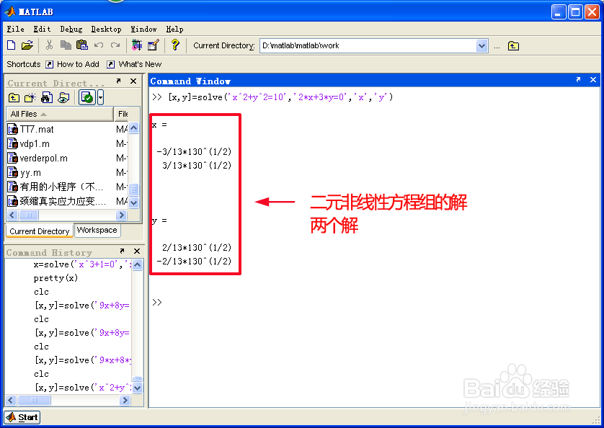604x428 pixels.
Task: Open Simulink library icon
Action: 137,45
